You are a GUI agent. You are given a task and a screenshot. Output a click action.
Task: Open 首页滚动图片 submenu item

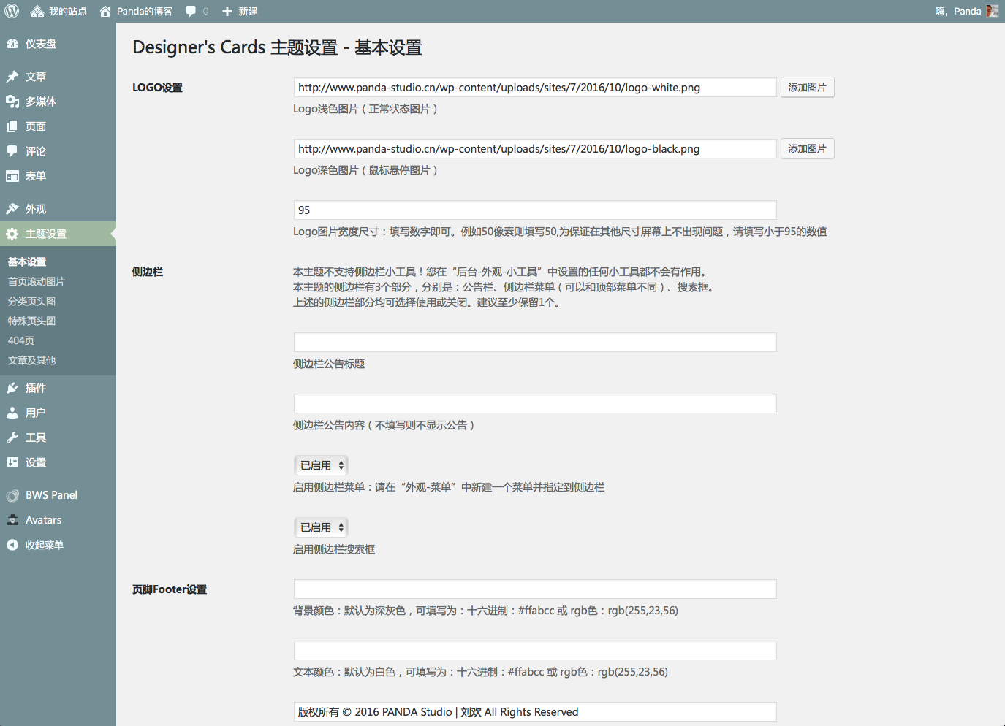tap(37, 281)
